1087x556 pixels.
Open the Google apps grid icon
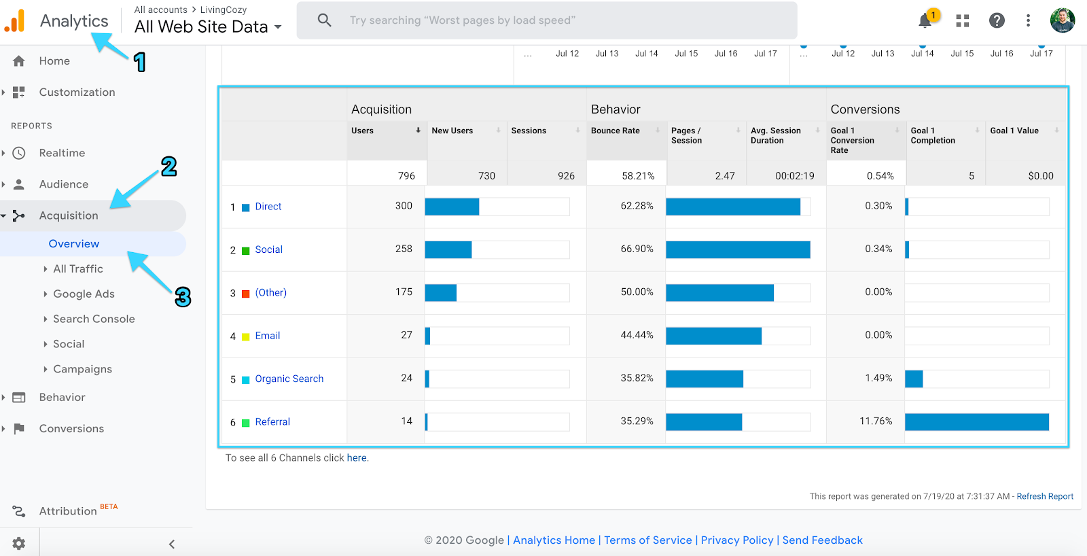click(962, 21)
